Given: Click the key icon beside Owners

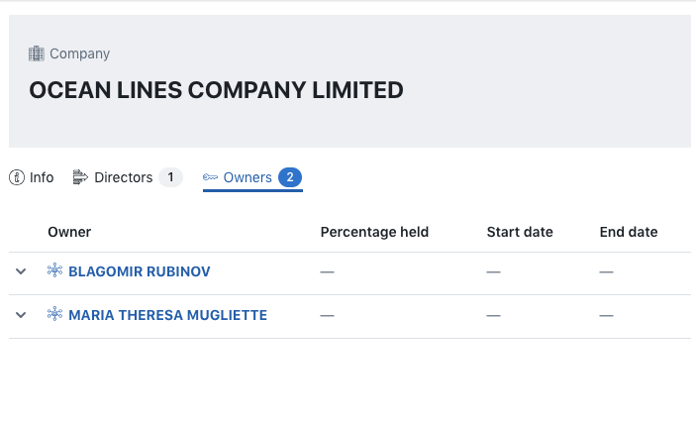Looking at the screenshot, I should coord(211,177).
